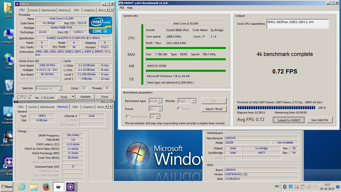Click the taskbar clock showing 7:17

[x=327, y=187]
